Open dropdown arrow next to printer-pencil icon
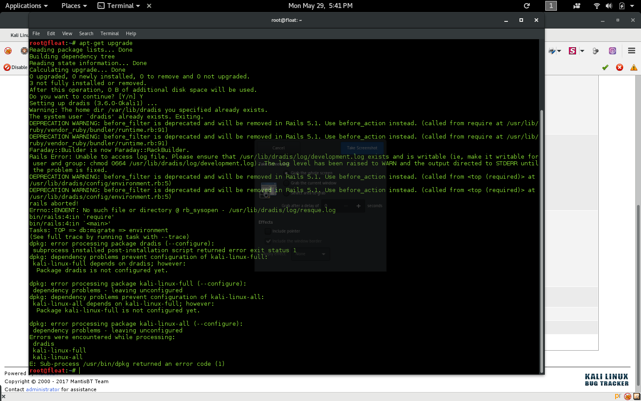 tap(559, 51)
